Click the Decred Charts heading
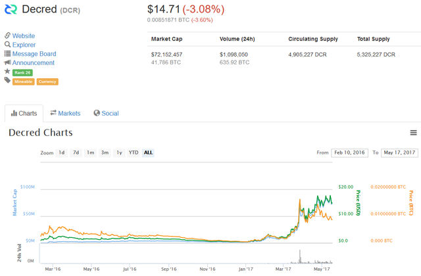 click(41, 133)
